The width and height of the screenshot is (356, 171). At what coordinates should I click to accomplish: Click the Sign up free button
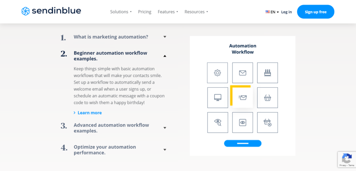(316, 12)
